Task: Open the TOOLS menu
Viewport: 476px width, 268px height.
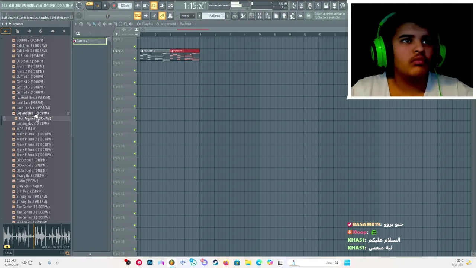Action: 60,6
